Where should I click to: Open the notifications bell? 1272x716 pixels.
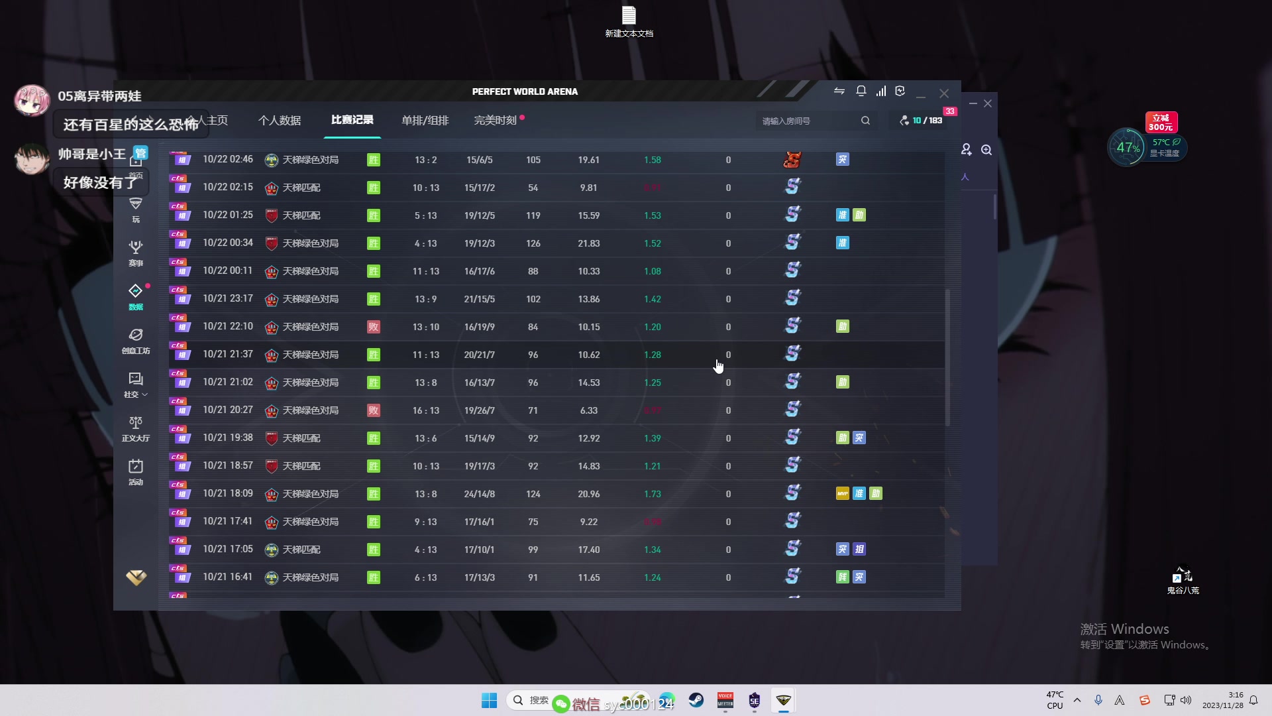(861, 91)
